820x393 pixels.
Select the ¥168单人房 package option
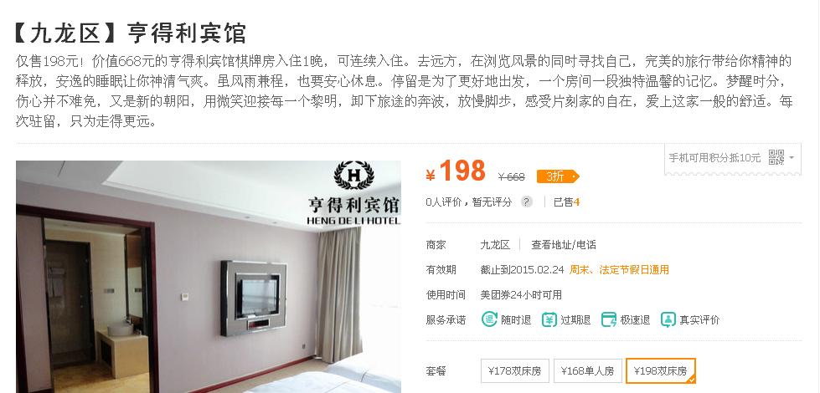point(587,371)
